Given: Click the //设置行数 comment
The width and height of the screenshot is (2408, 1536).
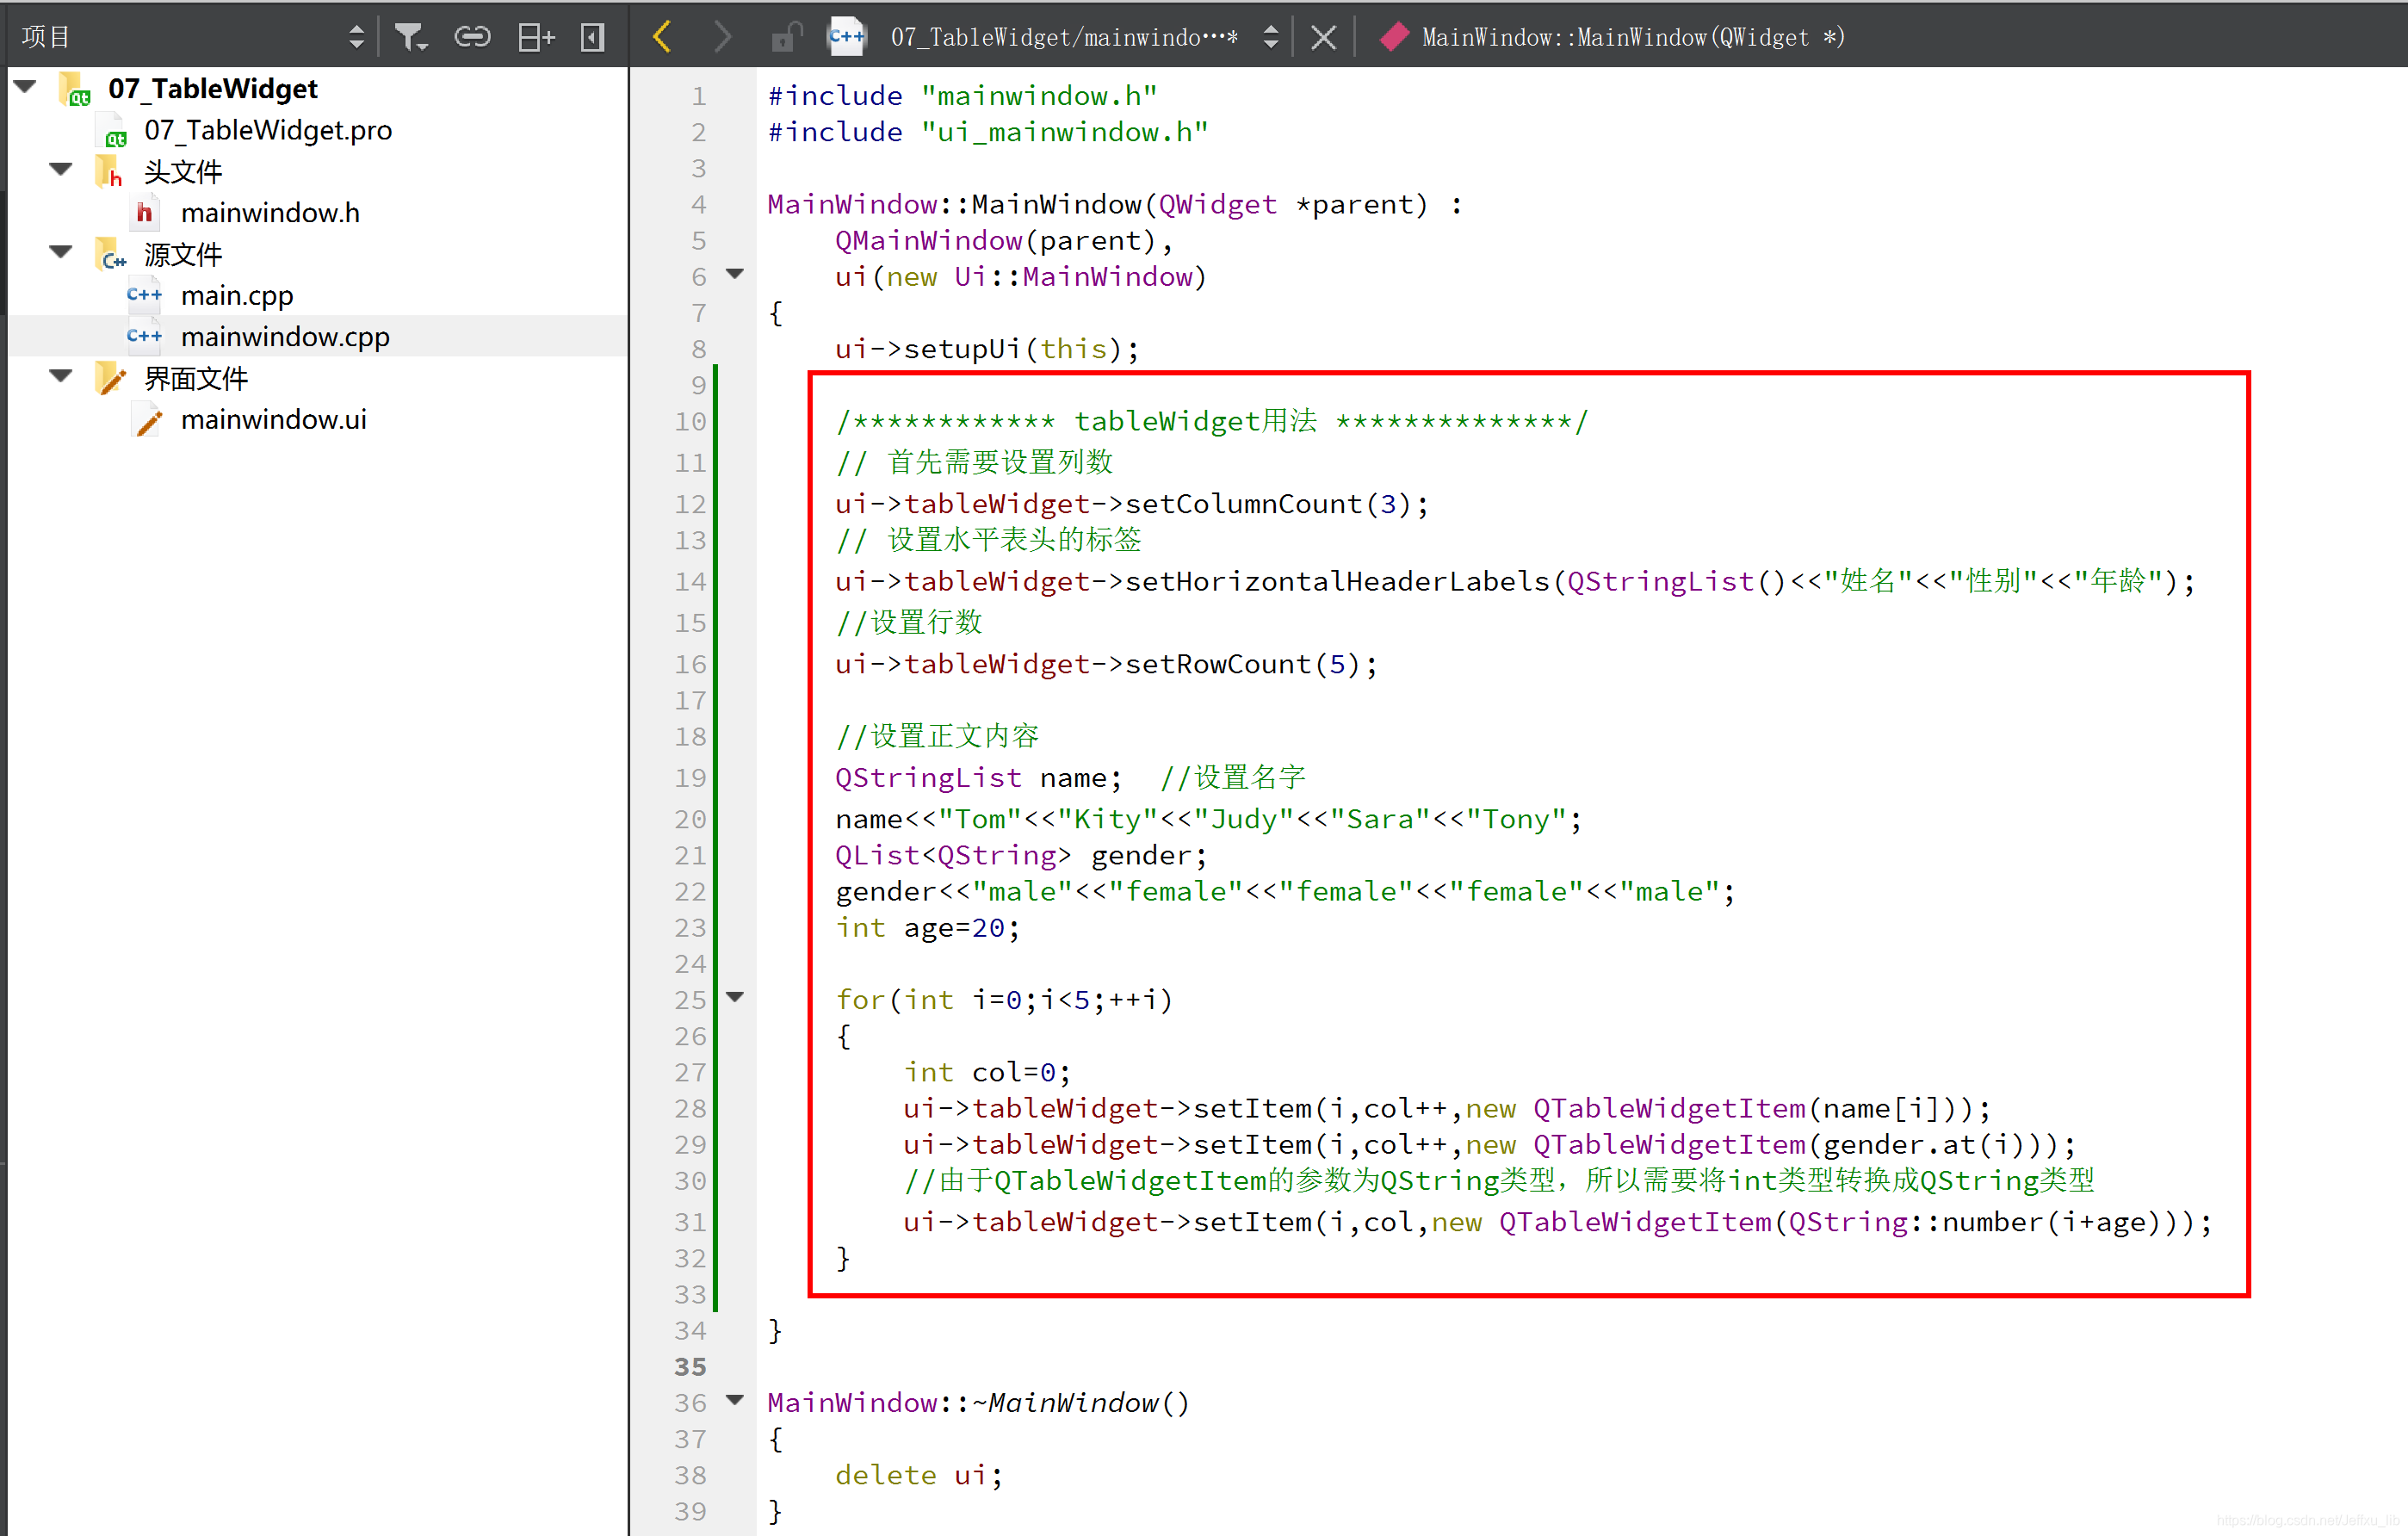Looking at the screenshot, I should click(909, 623).
